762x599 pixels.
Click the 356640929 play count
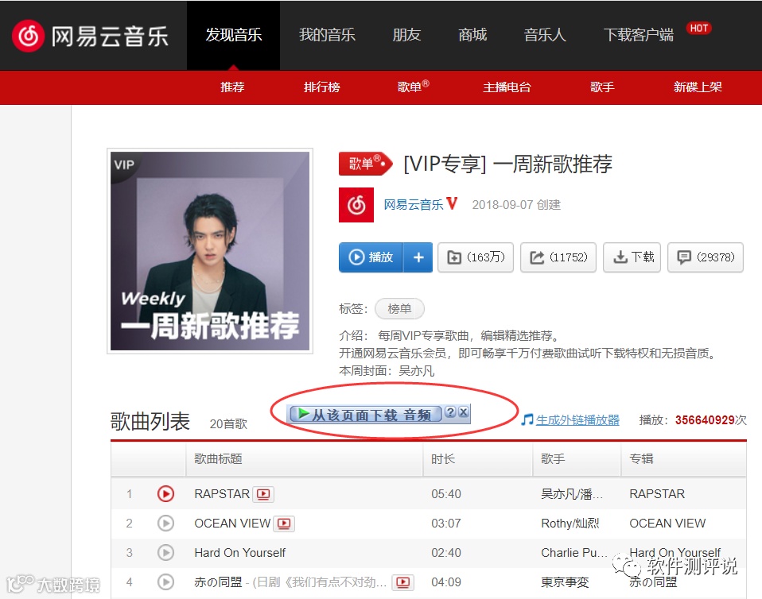click(x=705, y=420)
